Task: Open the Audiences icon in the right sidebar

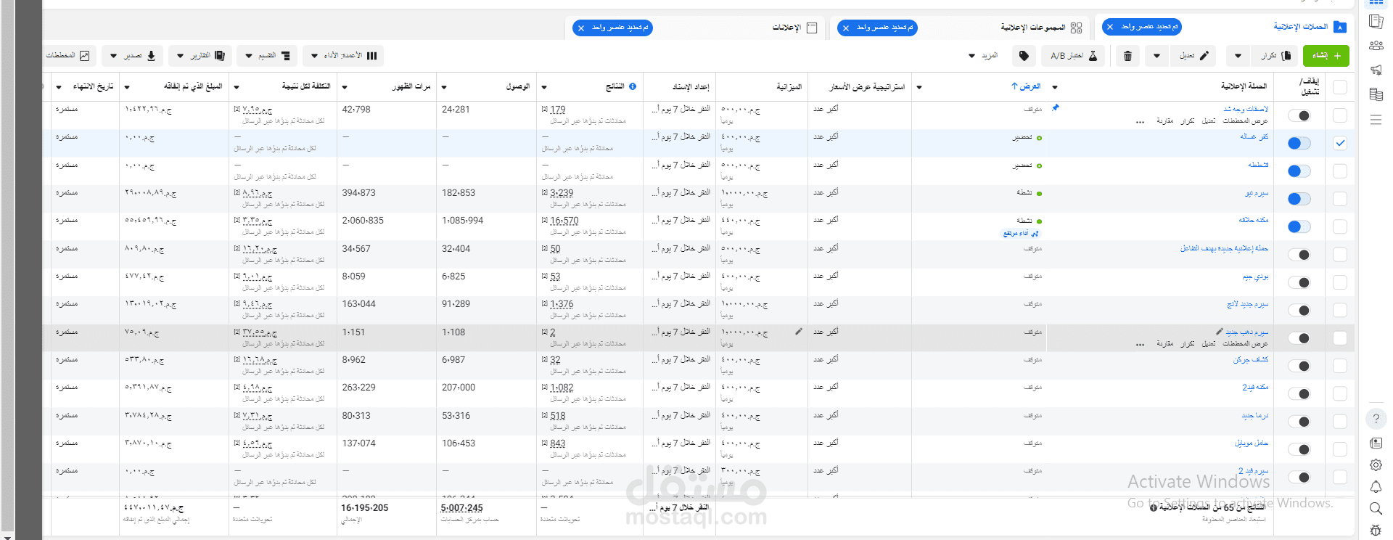Action: coord(1376,46)
